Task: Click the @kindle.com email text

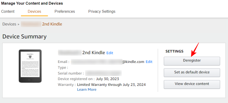Action: tap(133, 62)
